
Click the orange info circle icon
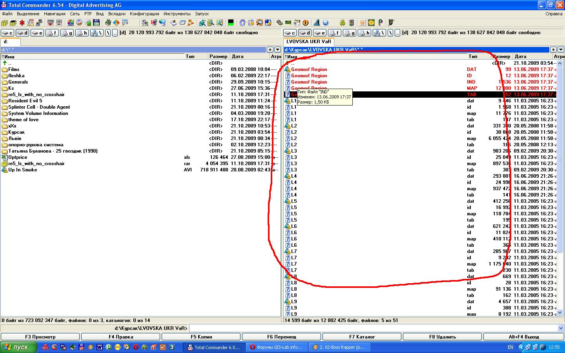(306, 23)
